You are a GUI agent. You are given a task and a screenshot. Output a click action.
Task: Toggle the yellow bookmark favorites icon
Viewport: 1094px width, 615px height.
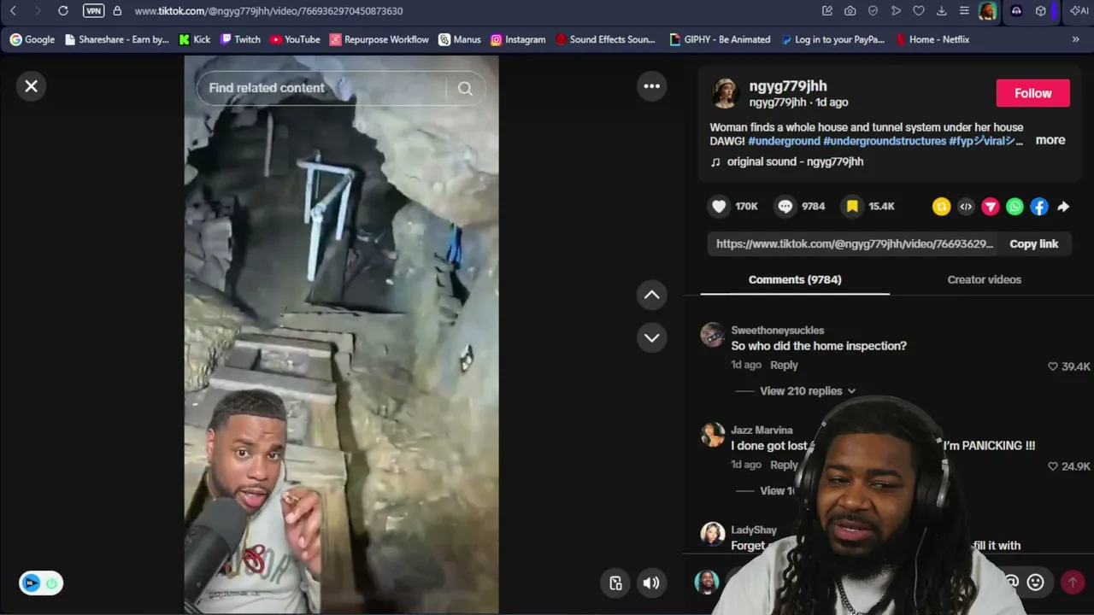(852, 206)
